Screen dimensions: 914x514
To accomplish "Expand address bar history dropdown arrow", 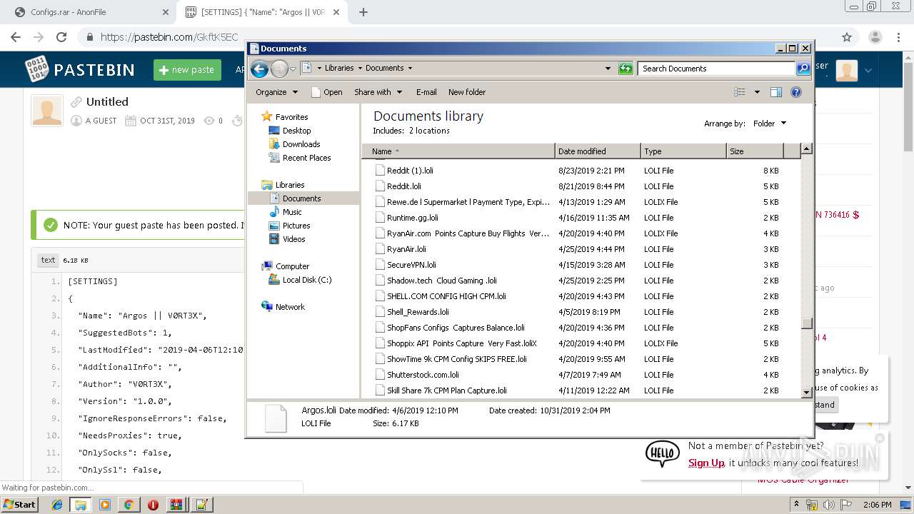I will (x=608, y=69).
